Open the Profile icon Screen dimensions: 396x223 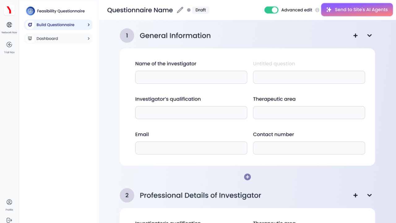coord(9,202)
